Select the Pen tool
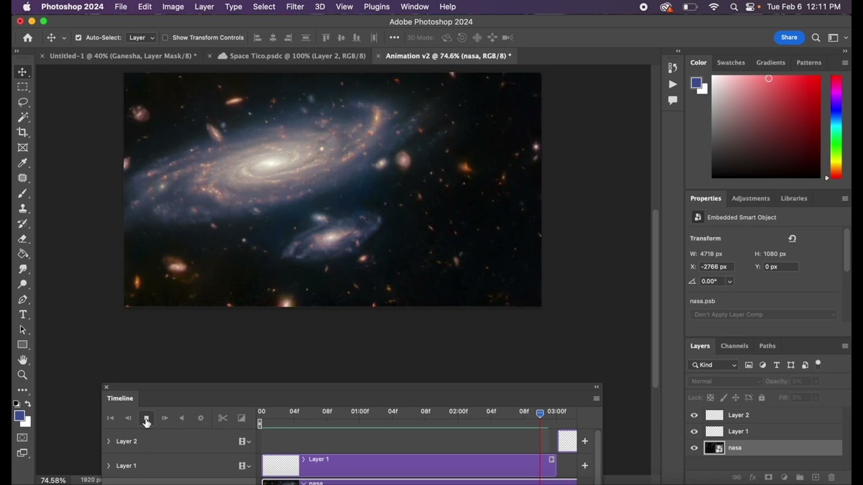The width and height of the screenshot is (863, 485). point(22,300)
